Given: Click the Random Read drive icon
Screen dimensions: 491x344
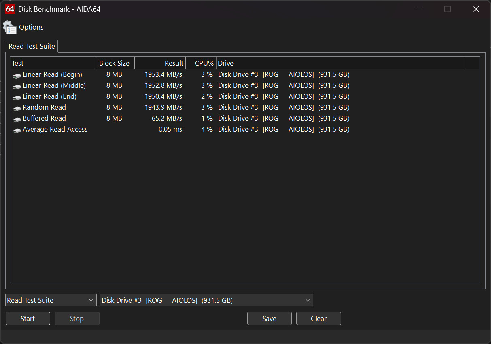Looking at the screenshot, I should [17, 108].
